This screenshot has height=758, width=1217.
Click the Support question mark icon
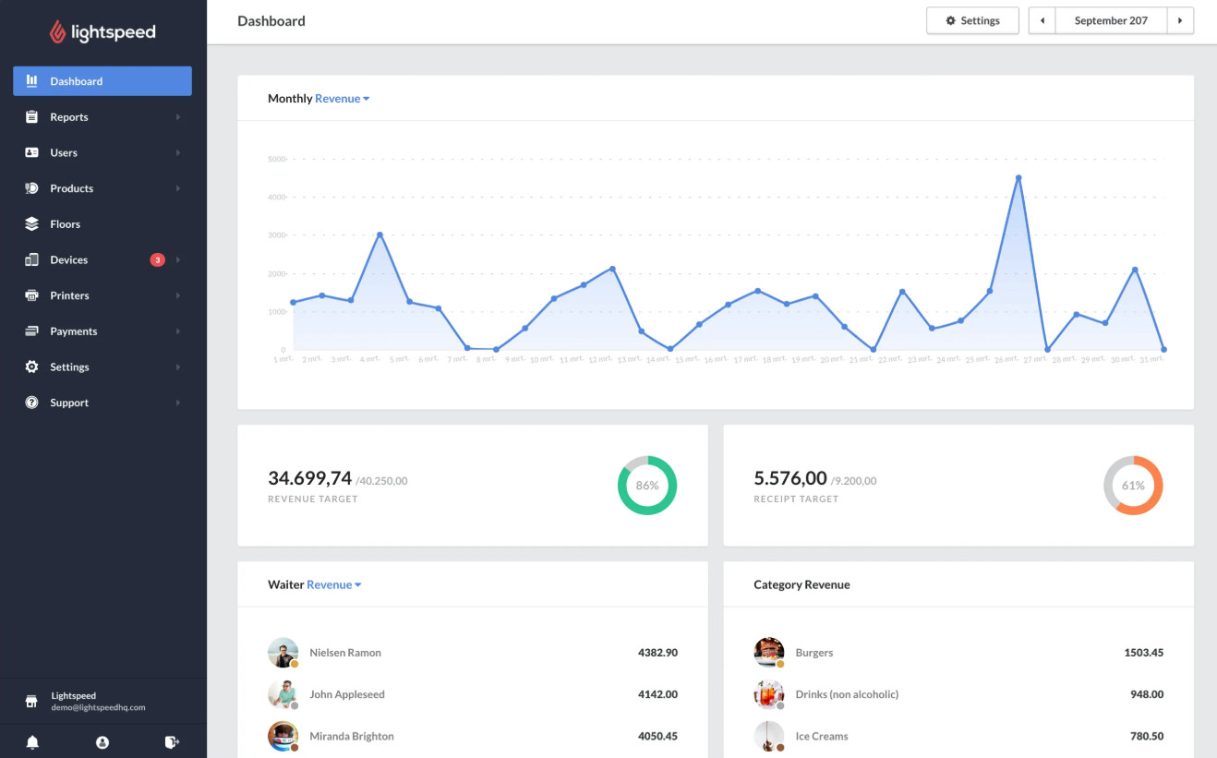point(31,403)
